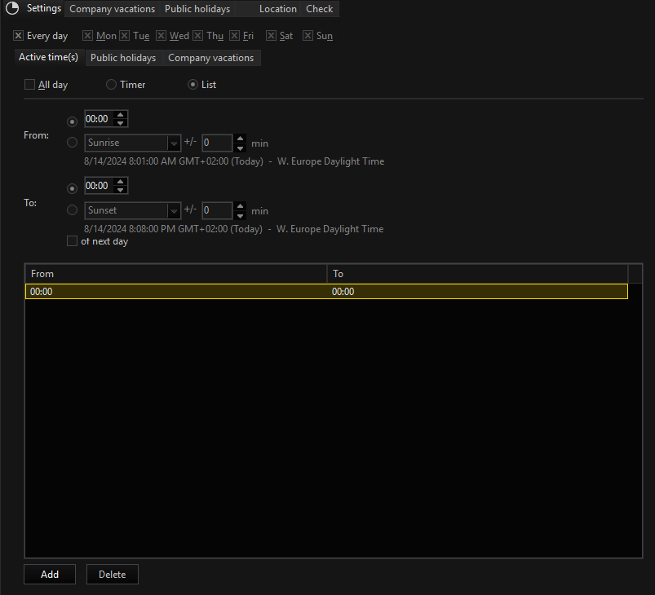Toggle the Wed checkbox
Screen dimensions: 655x595
coord(161,36)
